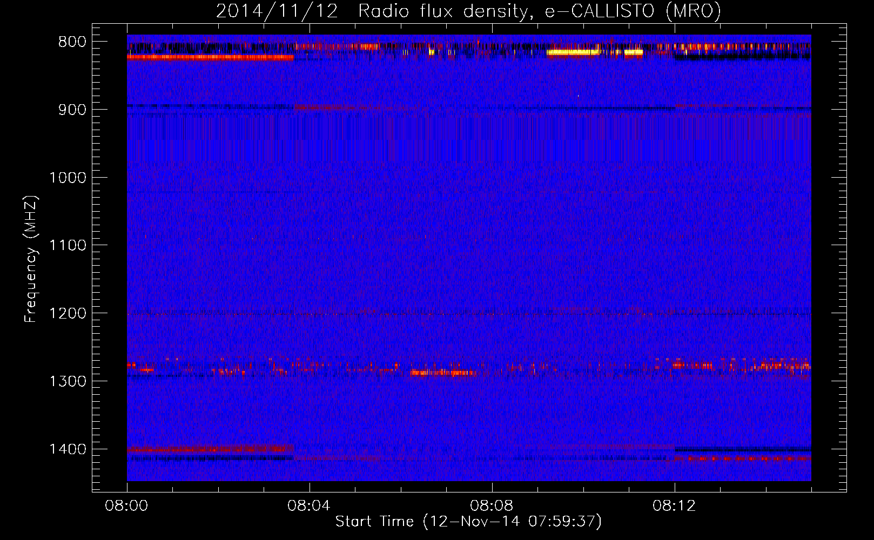Click the 1100 frequency tick label
The image size is (874, 540).
(x=68, y=246)
